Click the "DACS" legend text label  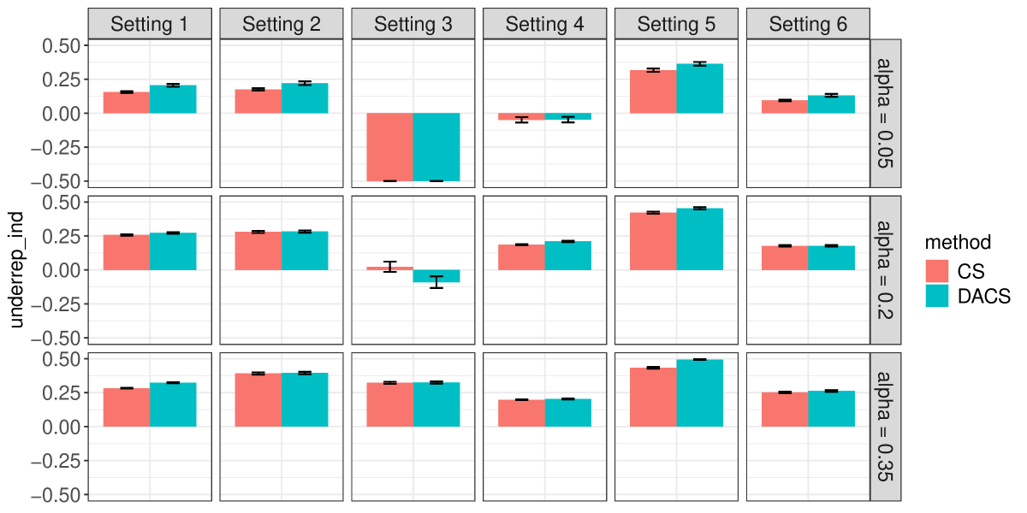[x=986, y=296]
